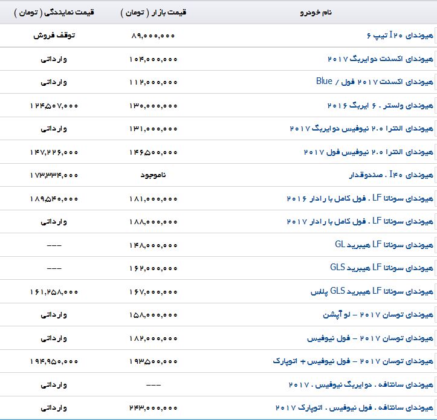Select the توقف فروش dealer cell

(54, 36)
